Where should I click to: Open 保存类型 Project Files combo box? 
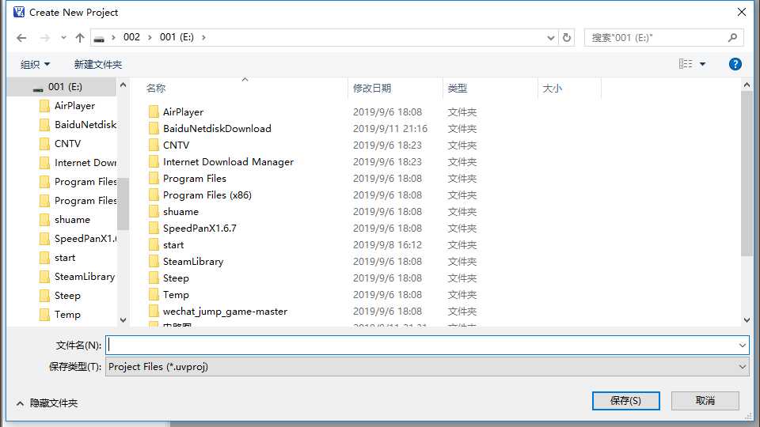pos(427,366)
